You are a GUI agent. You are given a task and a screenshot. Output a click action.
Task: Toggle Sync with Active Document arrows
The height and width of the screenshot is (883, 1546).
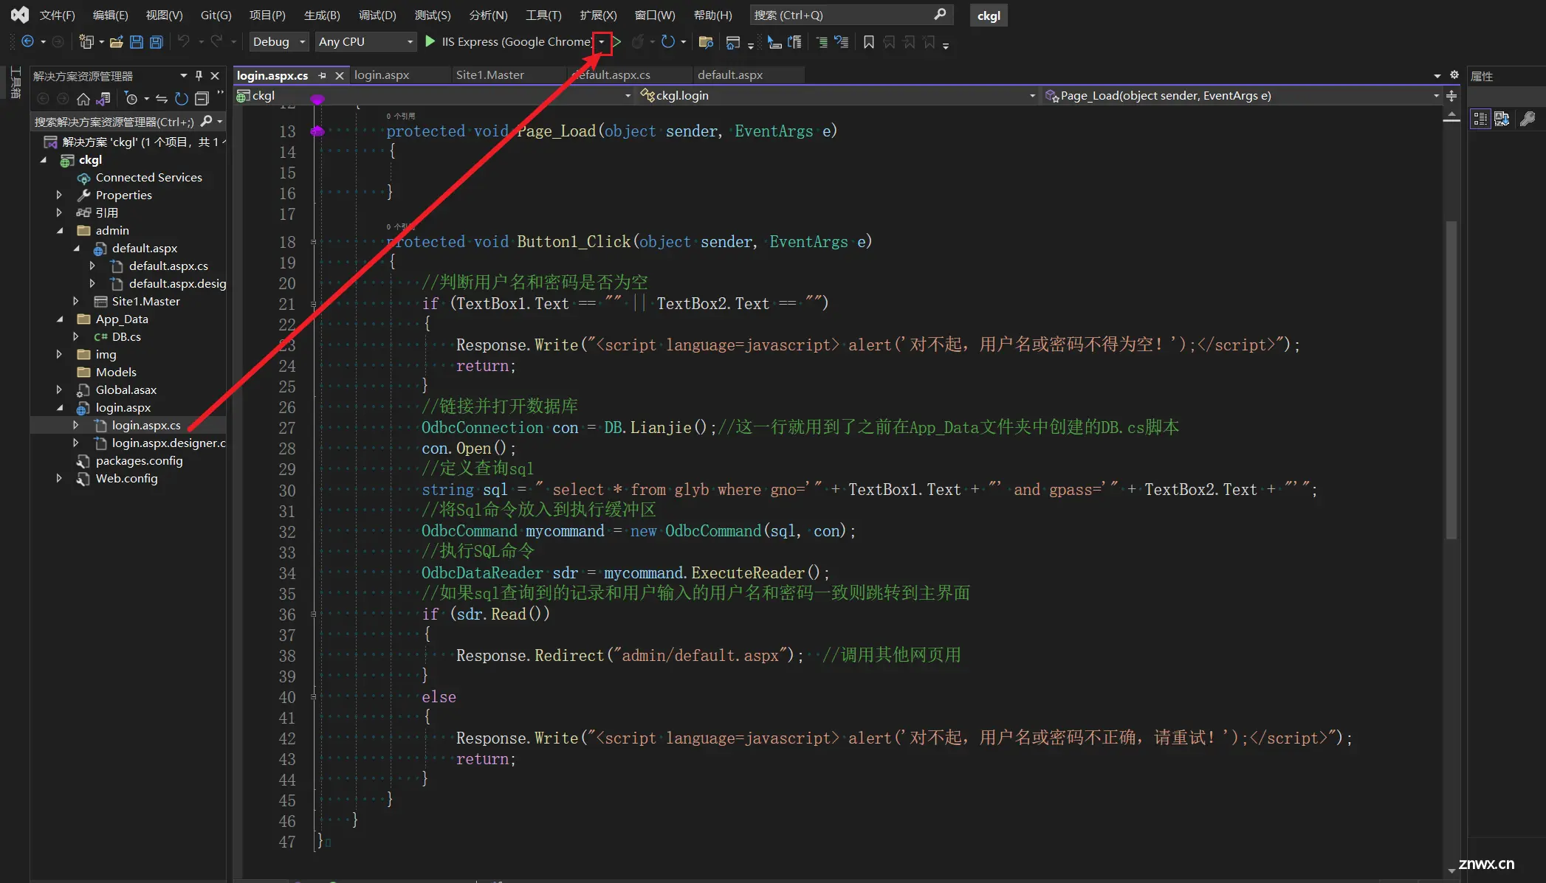point(162,98)
